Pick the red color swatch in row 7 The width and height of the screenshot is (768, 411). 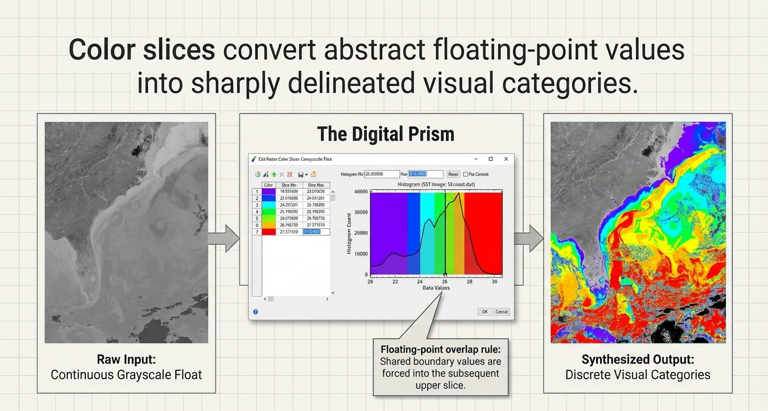(269, 232)
